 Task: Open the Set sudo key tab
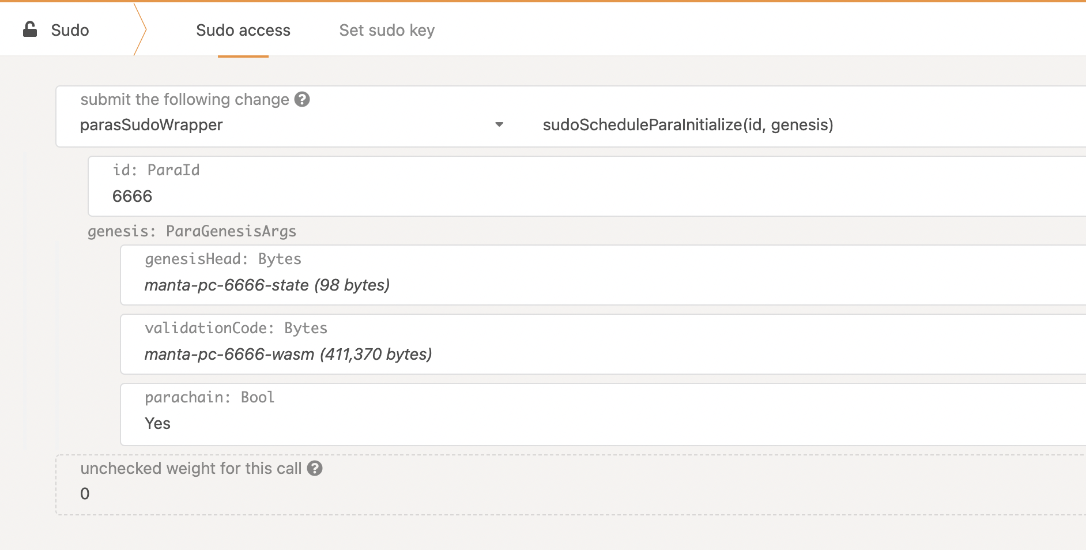point(387,30)
